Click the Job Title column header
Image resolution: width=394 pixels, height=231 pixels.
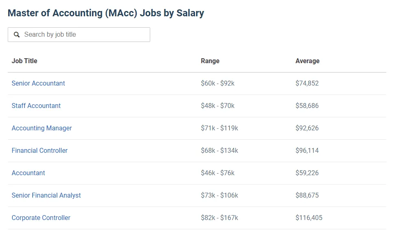pos(24,61)
